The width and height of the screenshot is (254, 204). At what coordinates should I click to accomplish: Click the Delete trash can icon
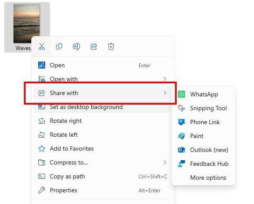[x=111, y=46]
